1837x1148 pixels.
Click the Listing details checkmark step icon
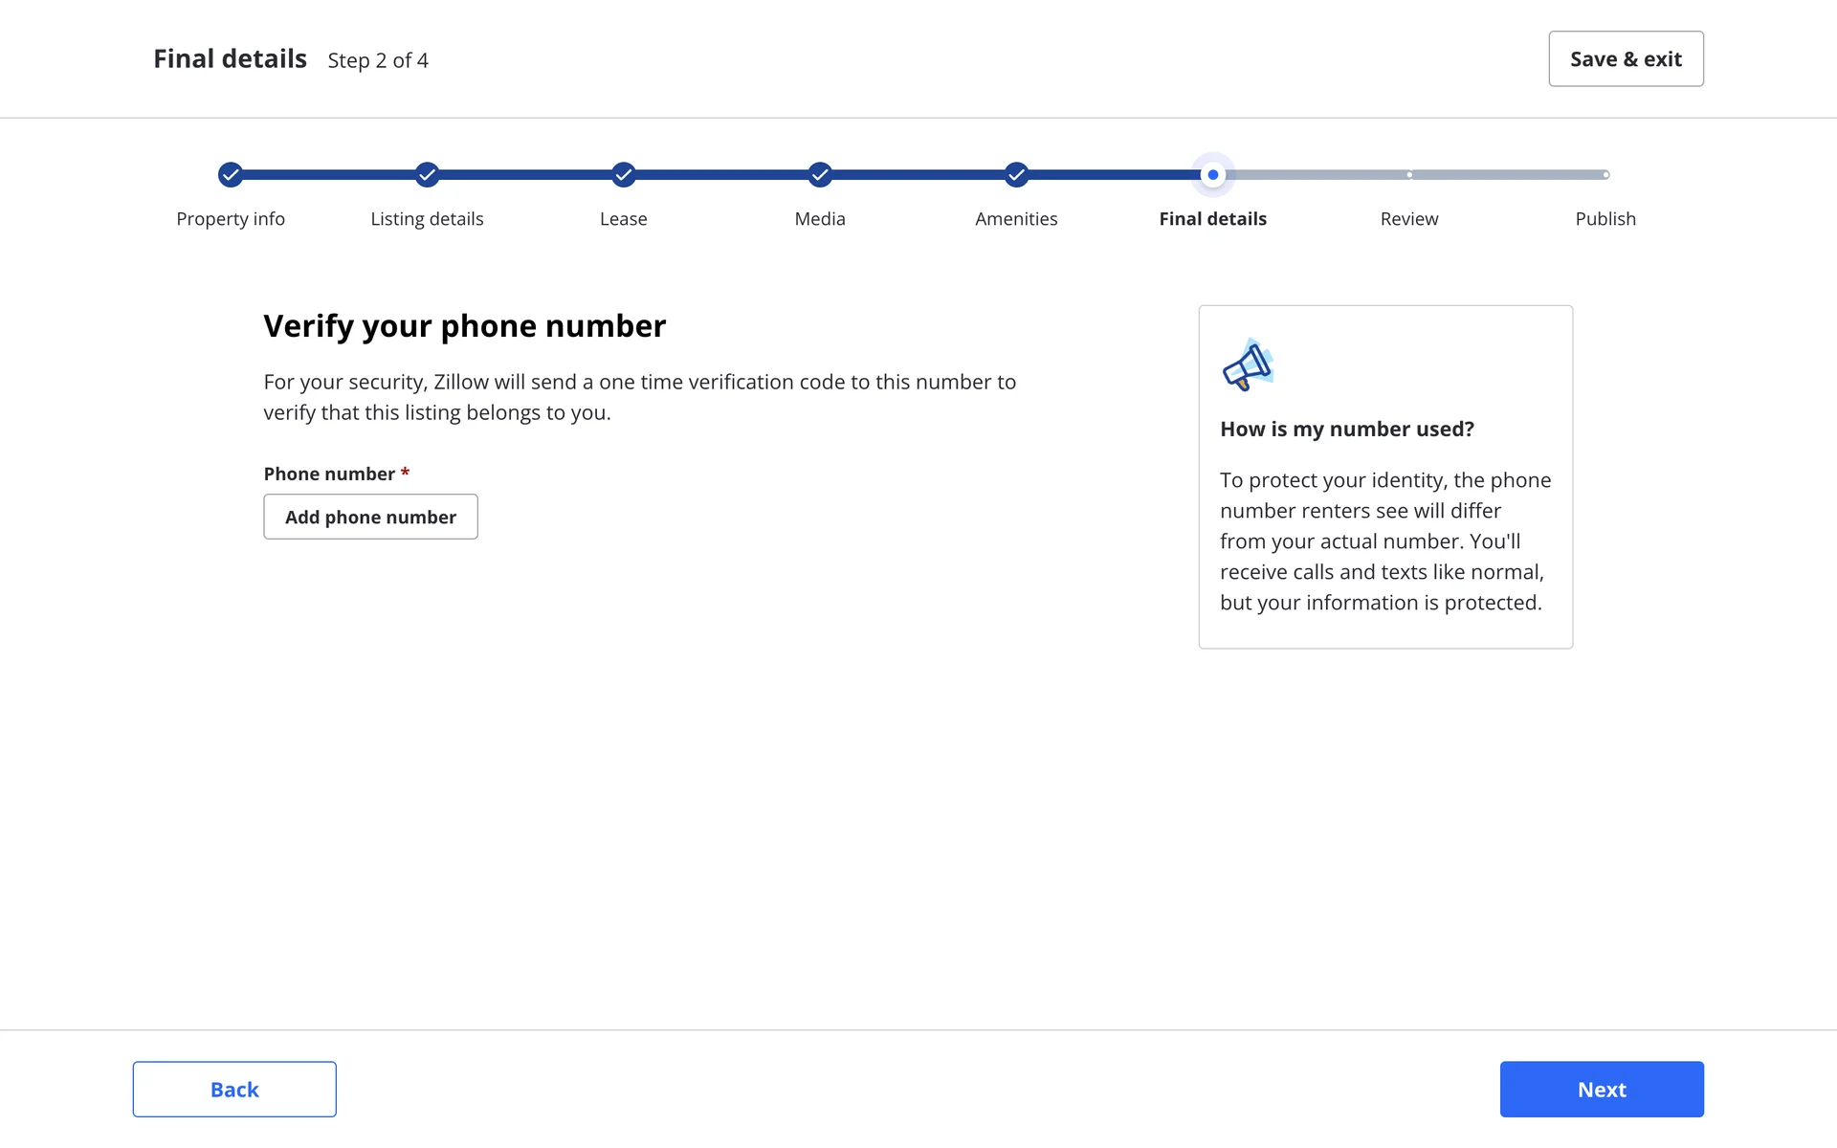[x=427, y=174]
